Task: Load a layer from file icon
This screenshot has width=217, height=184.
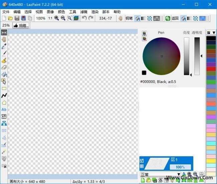Action: pyautogui.click(x=149, y=180)
